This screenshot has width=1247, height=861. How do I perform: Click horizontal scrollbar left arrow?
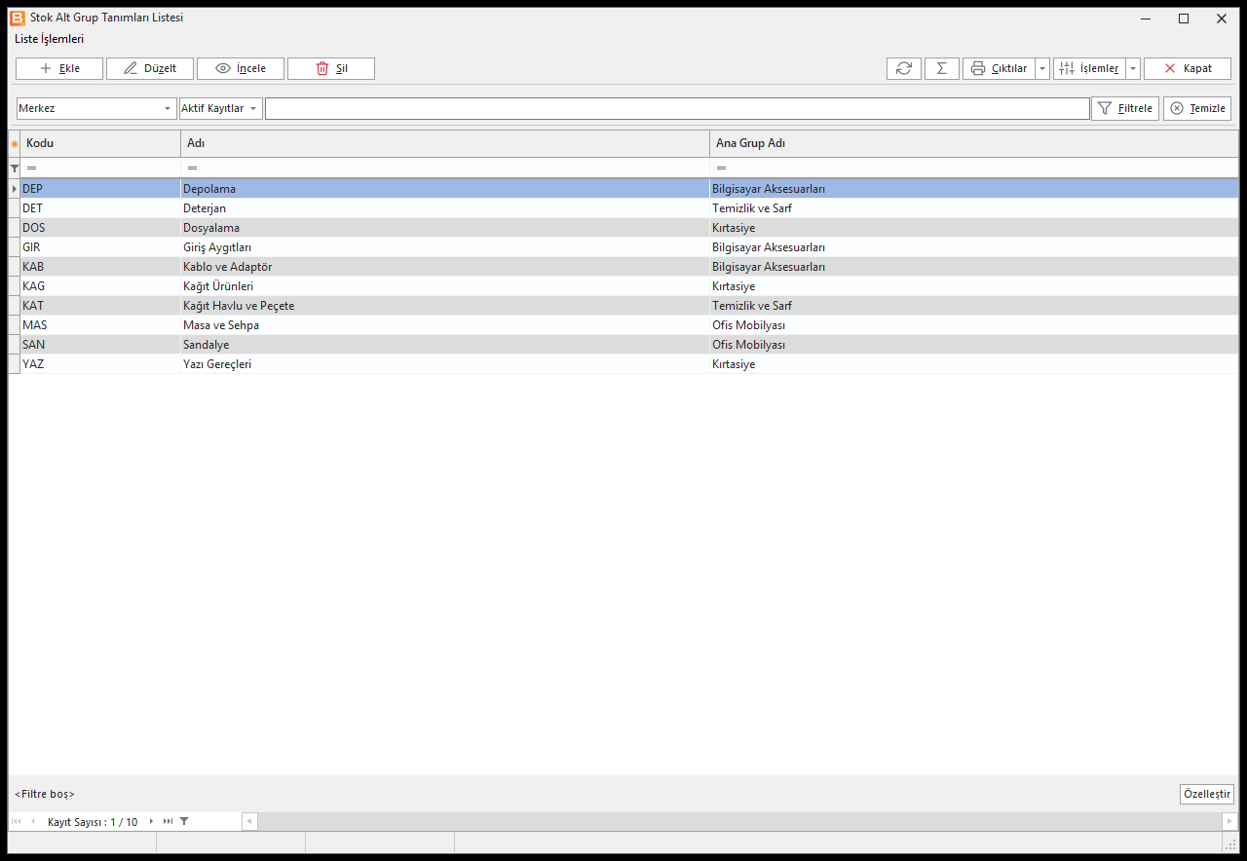click(x=249, y=821)
